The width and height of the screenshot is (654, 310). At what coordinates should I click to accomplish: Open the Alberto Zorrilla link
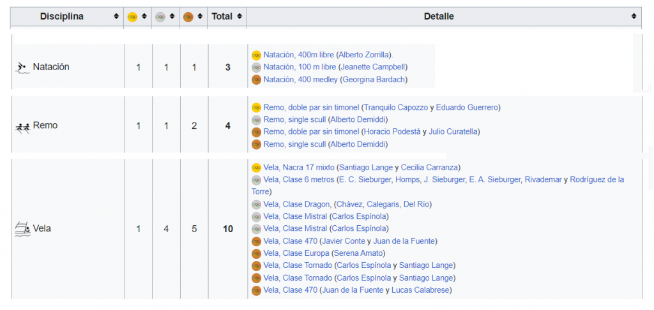[365, 55]
